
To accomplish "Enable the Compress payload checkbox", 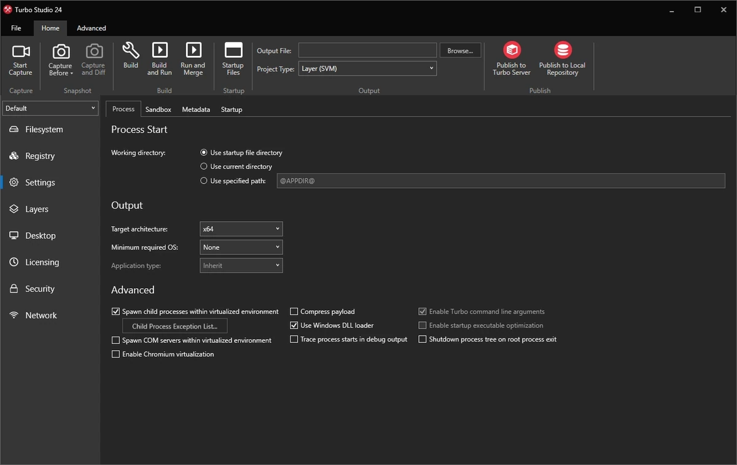I will pos(294,311).
